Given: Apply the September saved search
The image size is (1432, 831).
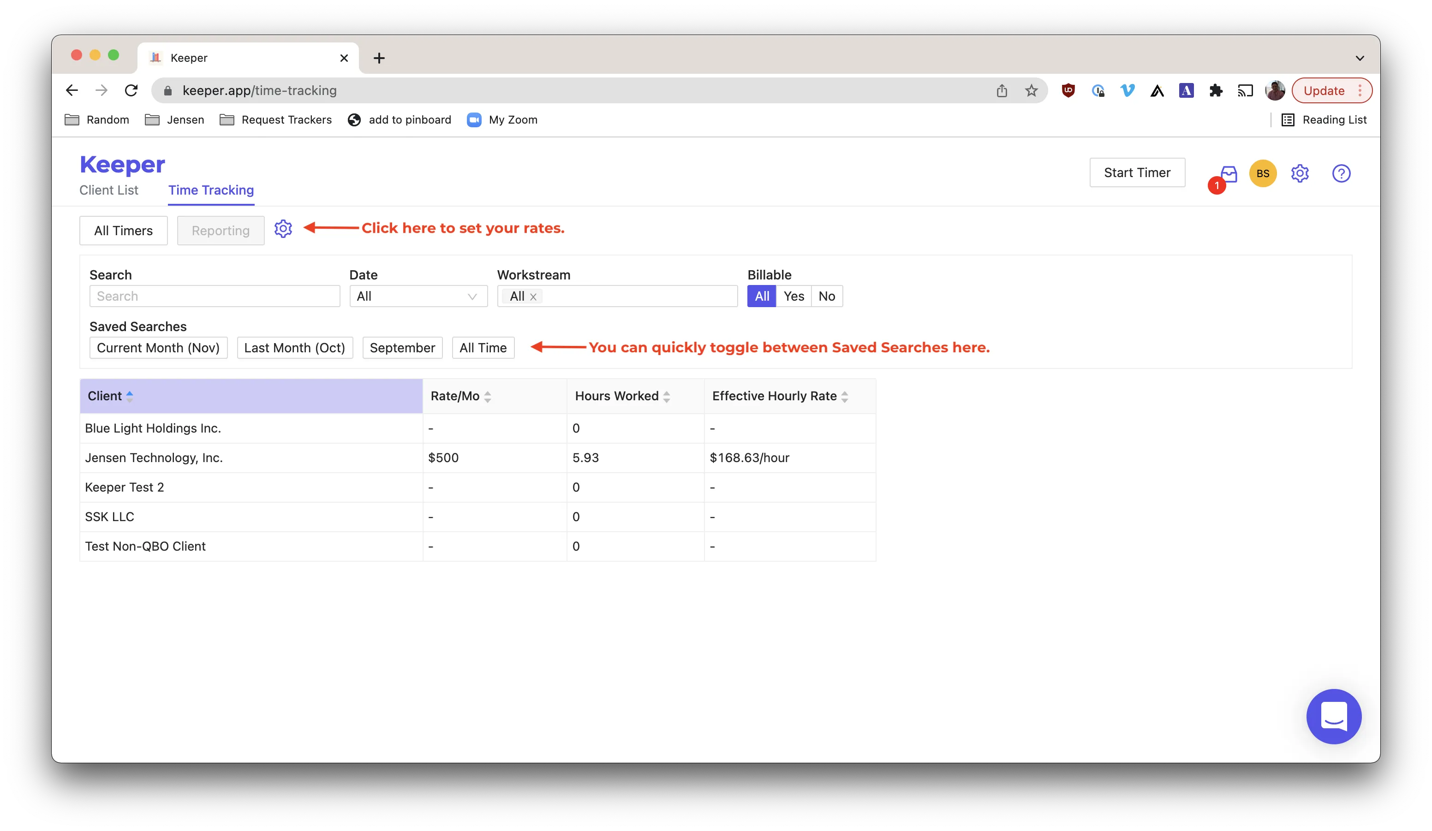Looking at the screenshot, I should coord(402,348).
